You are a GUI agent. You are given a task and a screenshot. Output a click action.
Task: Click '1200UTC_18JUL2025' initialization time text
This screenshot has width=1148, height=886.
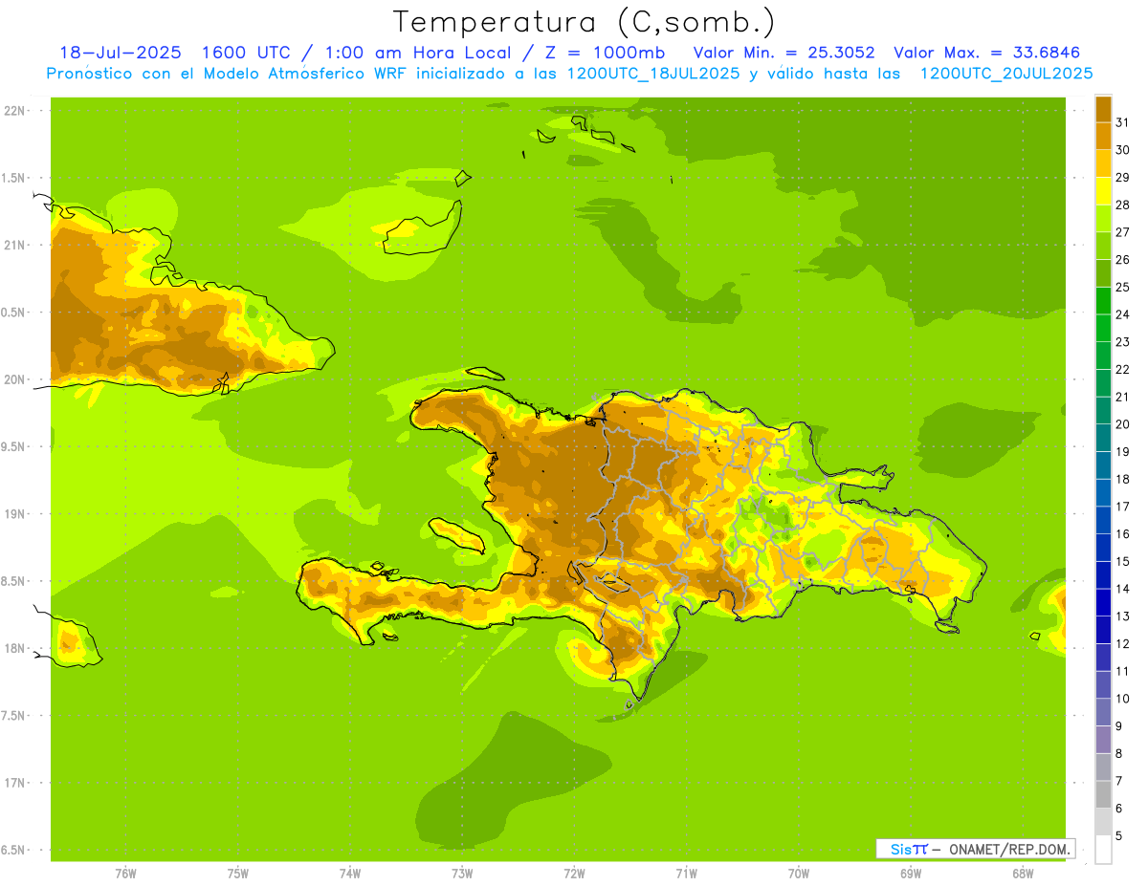tap(652, 74)
